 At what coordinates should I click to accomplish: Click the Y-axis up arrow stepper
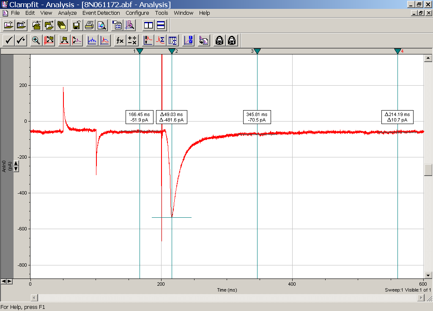pyautogui.click(x=16, y=163)
